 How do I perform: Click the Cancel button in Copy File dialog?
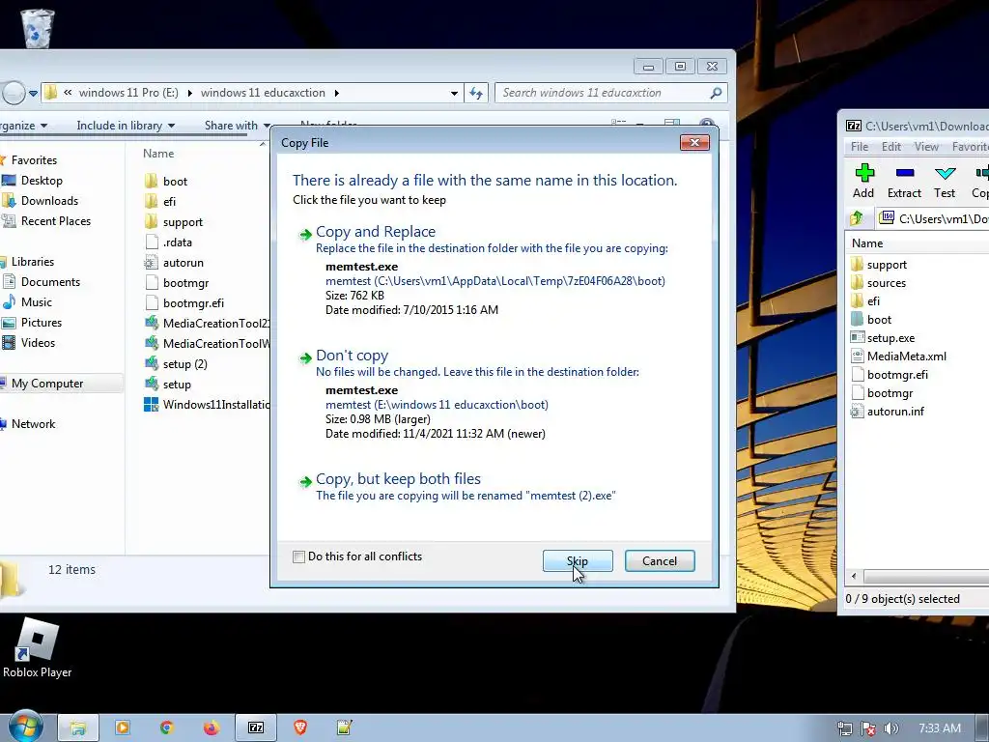coord(660,561)
